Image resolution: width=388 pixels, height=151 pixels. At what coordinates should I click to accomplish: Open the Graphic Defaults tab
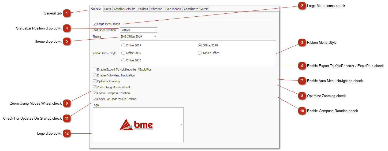124,9
